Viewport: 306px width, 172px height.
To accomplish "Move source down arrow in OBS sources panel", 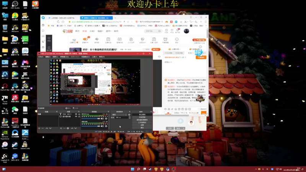I will (76, 128).
